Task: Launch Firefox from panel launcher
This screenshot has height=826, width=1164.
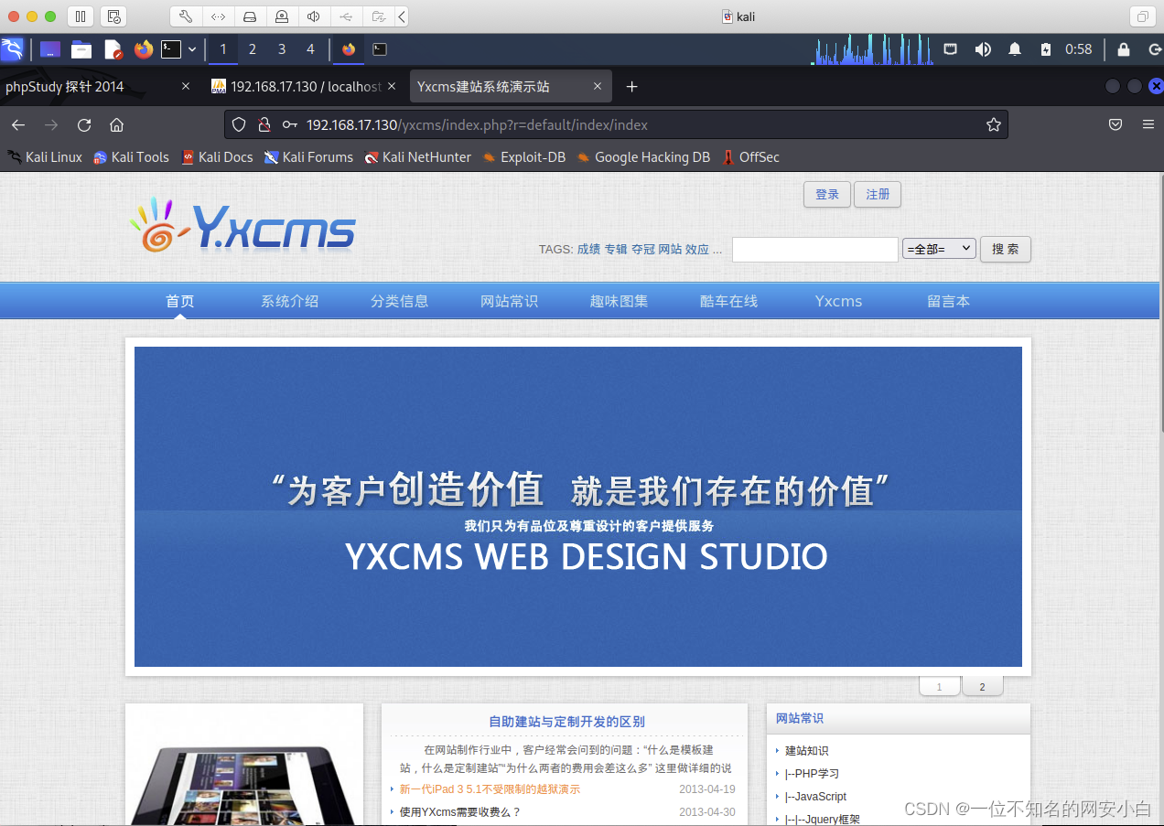Action: [144, 49]
